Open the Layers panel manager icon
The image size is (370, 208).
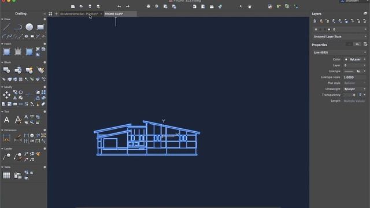tap(365, 14)
